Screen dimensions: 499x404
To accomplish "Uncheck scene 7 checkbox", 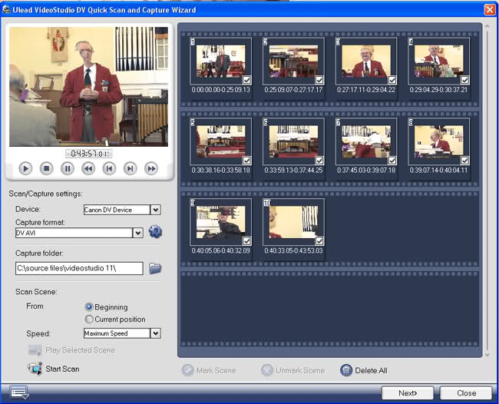I will 392,160.
